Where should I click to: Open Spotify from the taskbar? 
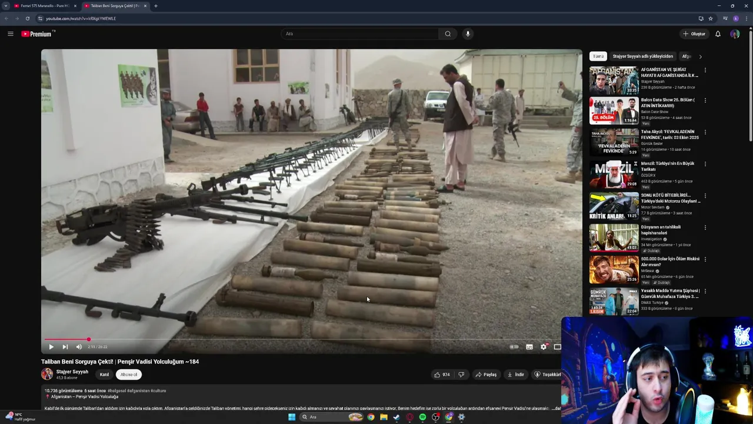(422, 417)
